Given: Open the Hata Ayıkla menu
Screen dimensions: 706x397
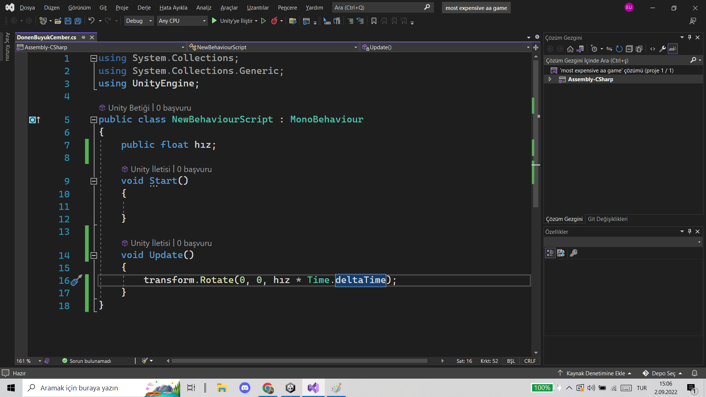Looking at the screenshot, I should tap(173, 8).
